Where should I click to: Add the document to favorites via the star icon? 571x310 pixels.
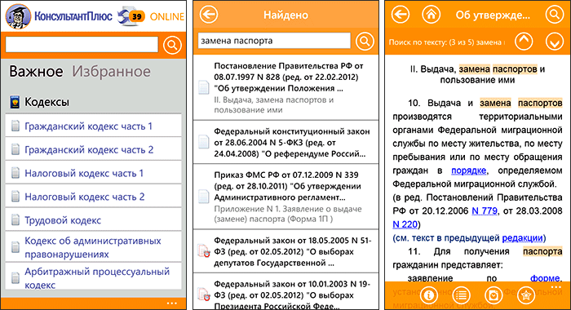coord(526,295)
